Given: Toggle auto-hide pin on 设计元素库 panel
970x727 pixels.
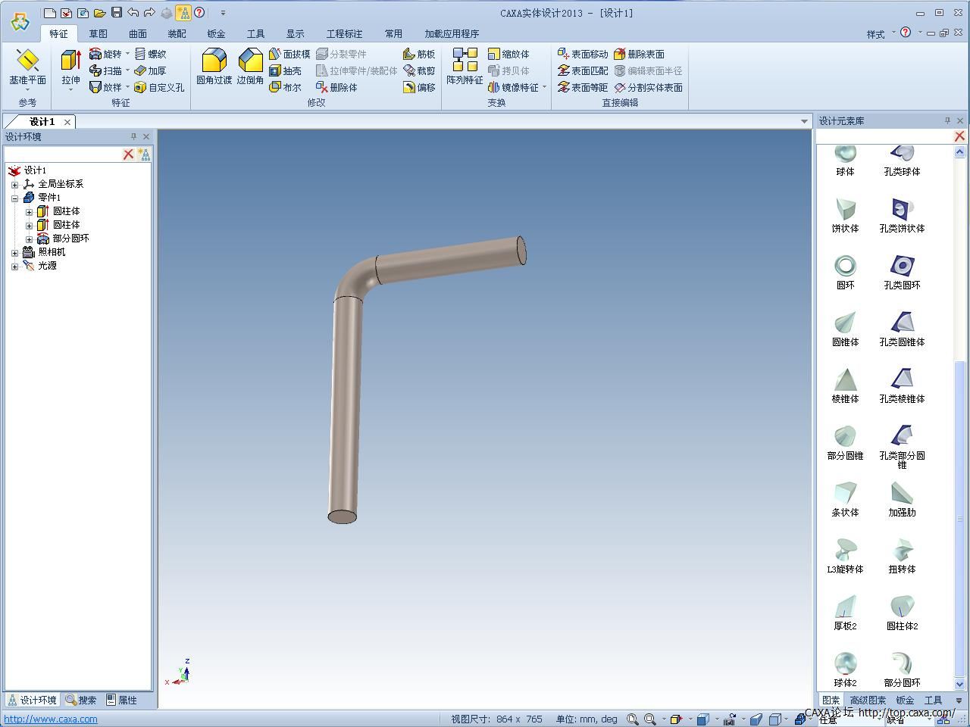Looking at the screenshot, I should (x=947, y=121).
